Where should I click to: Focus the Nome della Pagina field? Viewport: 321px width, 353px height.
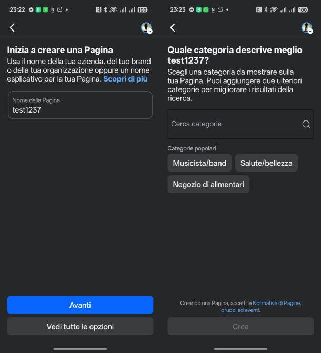80,105
